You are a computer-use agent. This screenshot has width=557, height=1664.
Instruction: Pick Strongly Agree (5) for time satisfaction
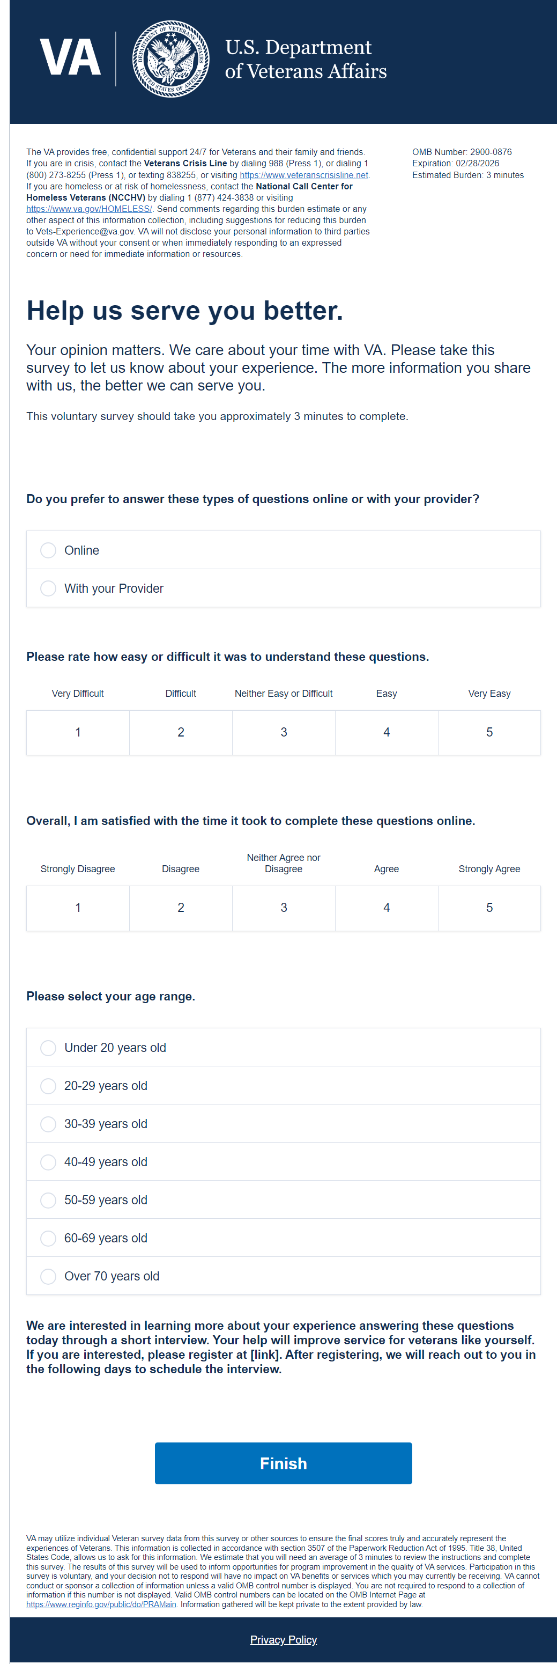point(489,908)
